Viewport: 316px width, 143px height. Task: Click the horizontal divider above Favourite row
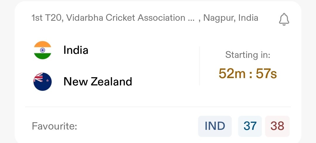tap(158, 107)
